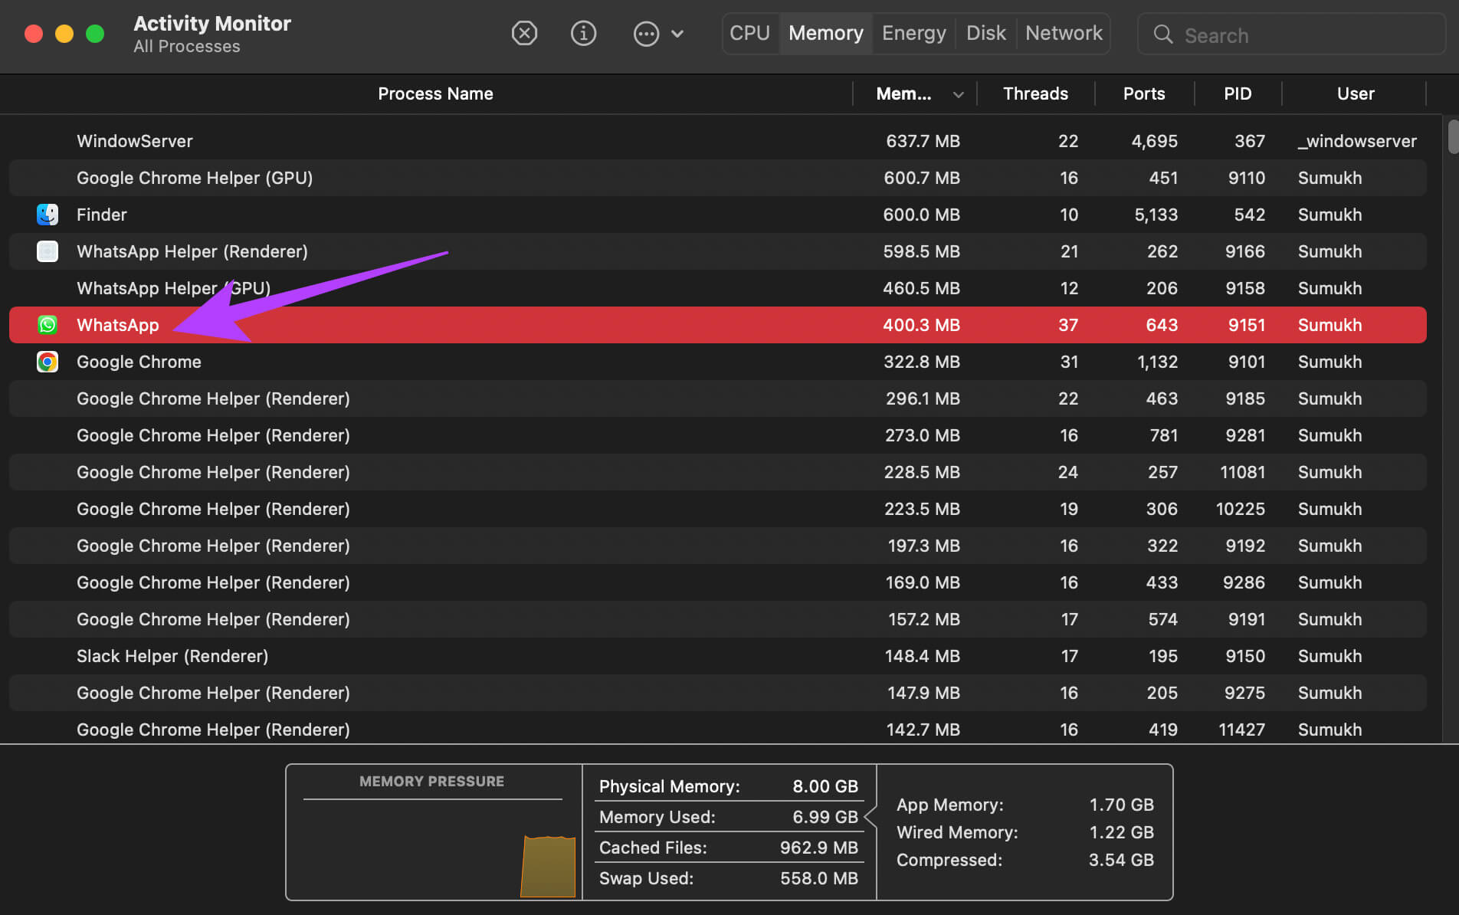The image size is (1459, 915).
Task: Expand the chevron beside the ellipsis button
Action: point(677,34)
